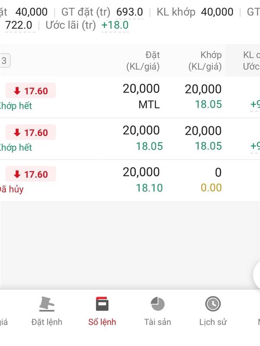Tap the number 3 filter badge

[4, 61]
